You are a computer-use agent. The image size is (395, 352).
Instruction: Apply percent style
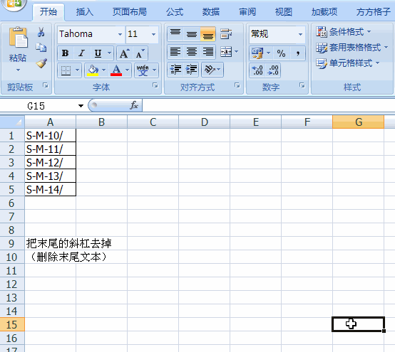coord(281,53)
